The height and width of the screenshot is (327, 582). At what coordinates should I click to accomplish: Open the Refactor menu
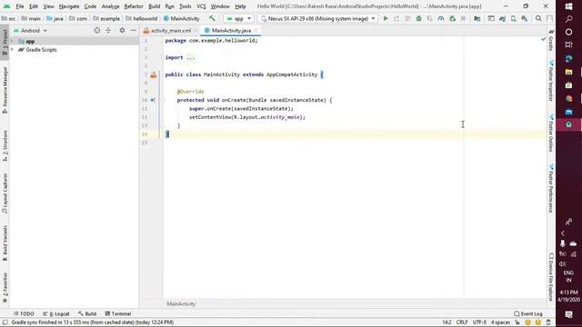[134, 6]
